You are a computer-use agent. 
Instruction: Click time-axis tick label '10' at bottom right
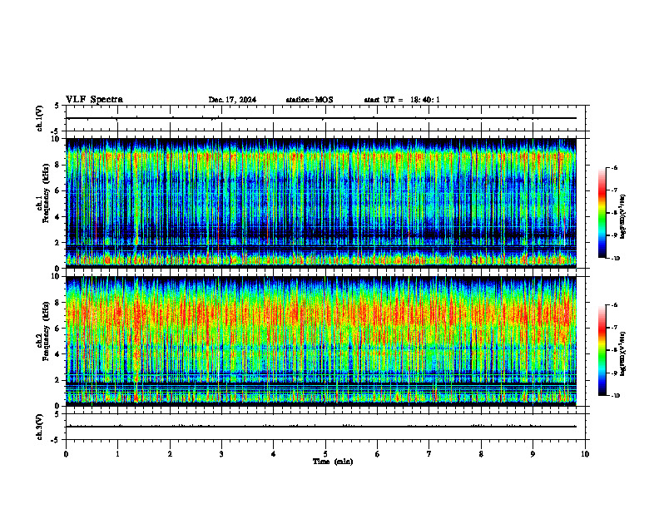click(585, 454)
